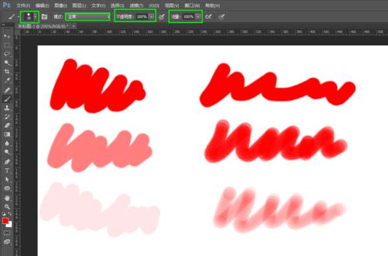
Task: Click the vertical ruler
Action: 17,146
